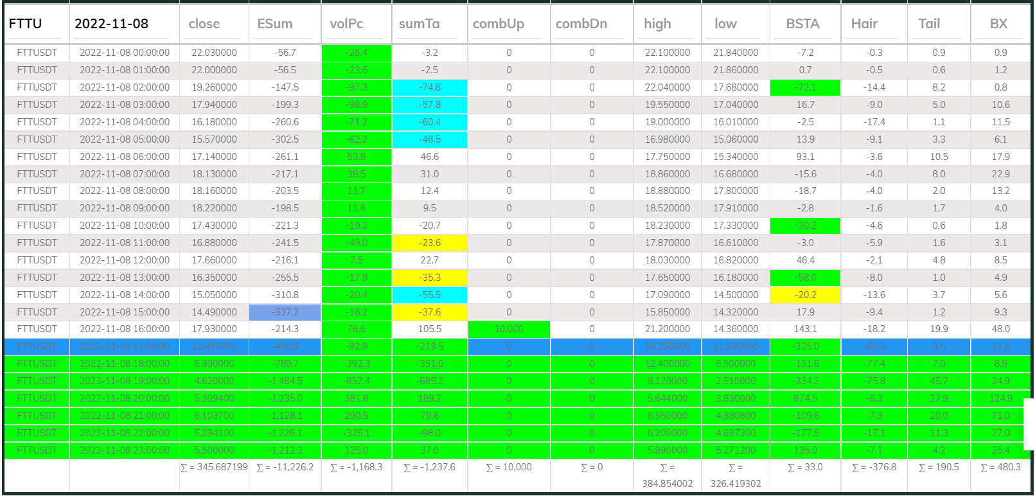Select the row dated 2022-11-08 02:00:00
Image resolution: width=1035 pixels, height=496 pixels.
click(x=517, y=87)
